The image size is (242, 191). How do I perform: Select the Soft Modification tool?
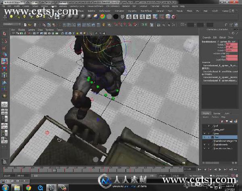[4, 82]
